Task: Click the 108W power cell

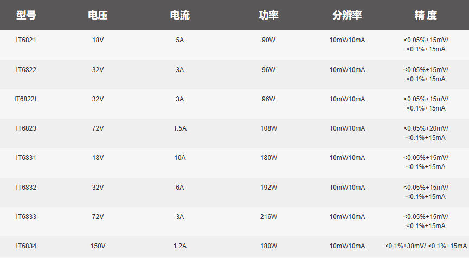Action: point(268,128)
